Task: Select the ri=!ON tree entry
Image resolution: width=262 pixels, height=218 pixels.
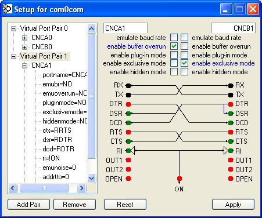Action: coord(51,158)
